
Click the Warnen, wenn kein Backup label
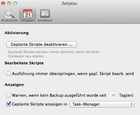tap(59, 95)
